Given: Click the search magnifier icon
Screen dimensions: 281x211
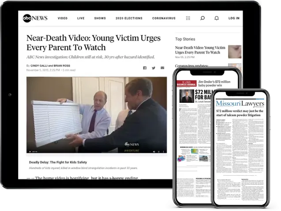Looking at the screenshot, I should coord(202,18).
